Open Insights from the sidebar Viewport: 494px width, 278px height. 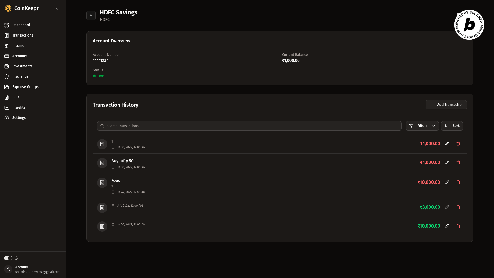(19, 107)
